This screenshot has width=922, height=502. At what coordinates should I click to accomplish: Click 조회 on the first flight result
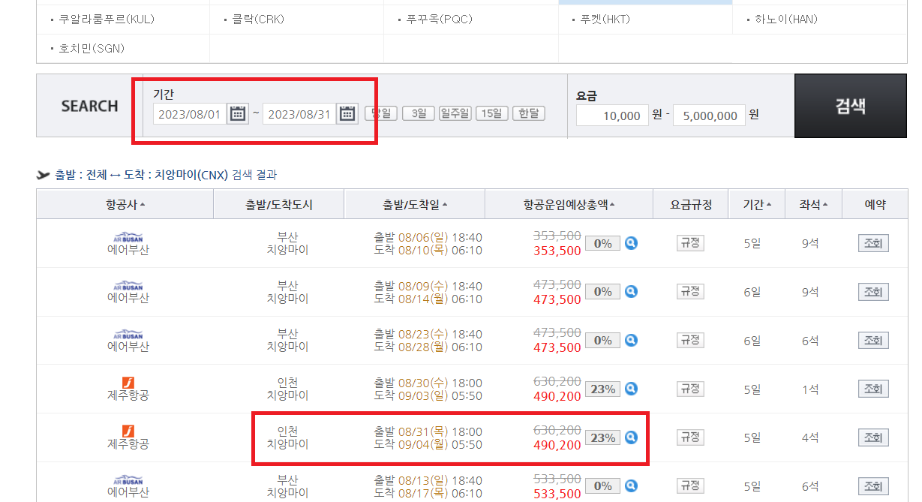coord(872,243)
